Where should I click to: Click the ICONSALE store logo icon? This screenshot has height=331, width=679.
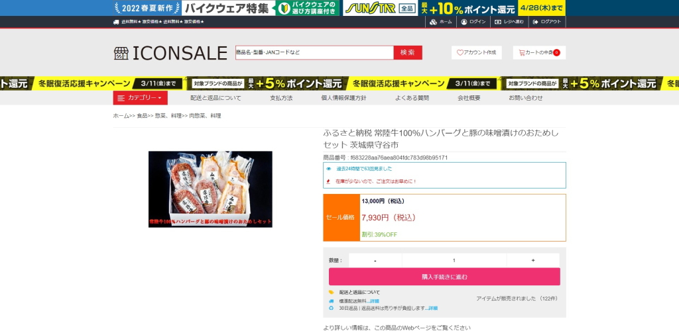tap(121, 53)
